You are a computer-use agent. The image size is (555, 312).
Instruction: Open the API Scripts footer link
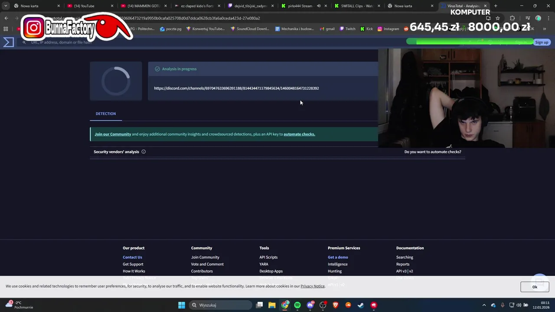tap(268, 257)
